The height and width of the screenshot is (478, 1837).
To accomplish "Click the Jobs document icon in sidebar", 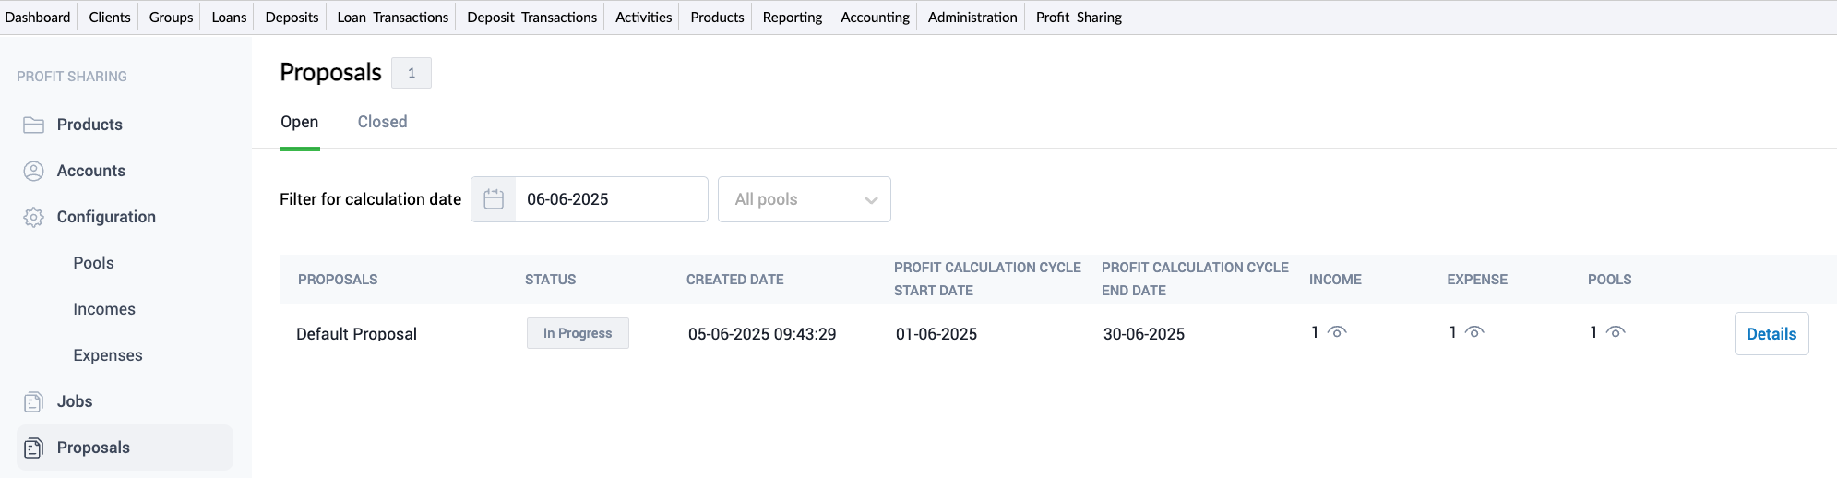I will coord(33,401).
